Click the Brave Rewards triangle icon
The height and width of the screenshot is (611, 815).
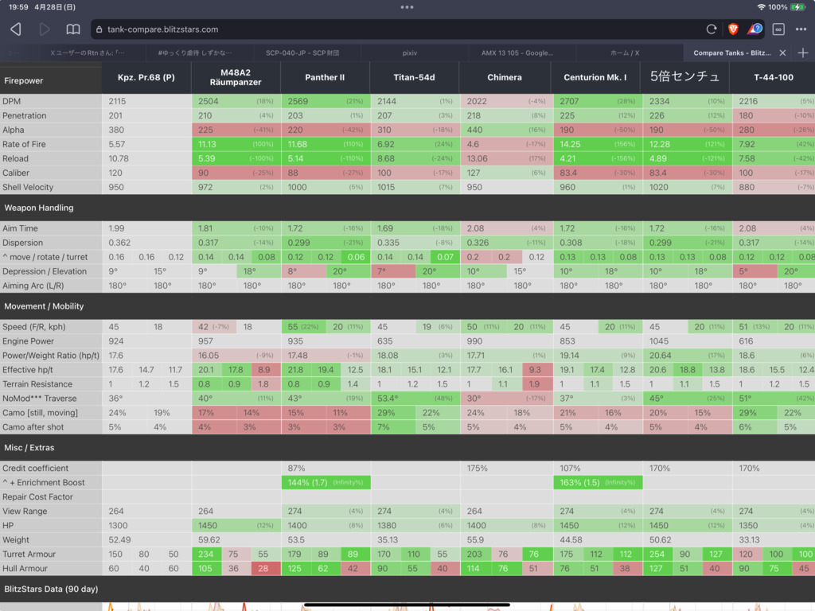point(756,29)
